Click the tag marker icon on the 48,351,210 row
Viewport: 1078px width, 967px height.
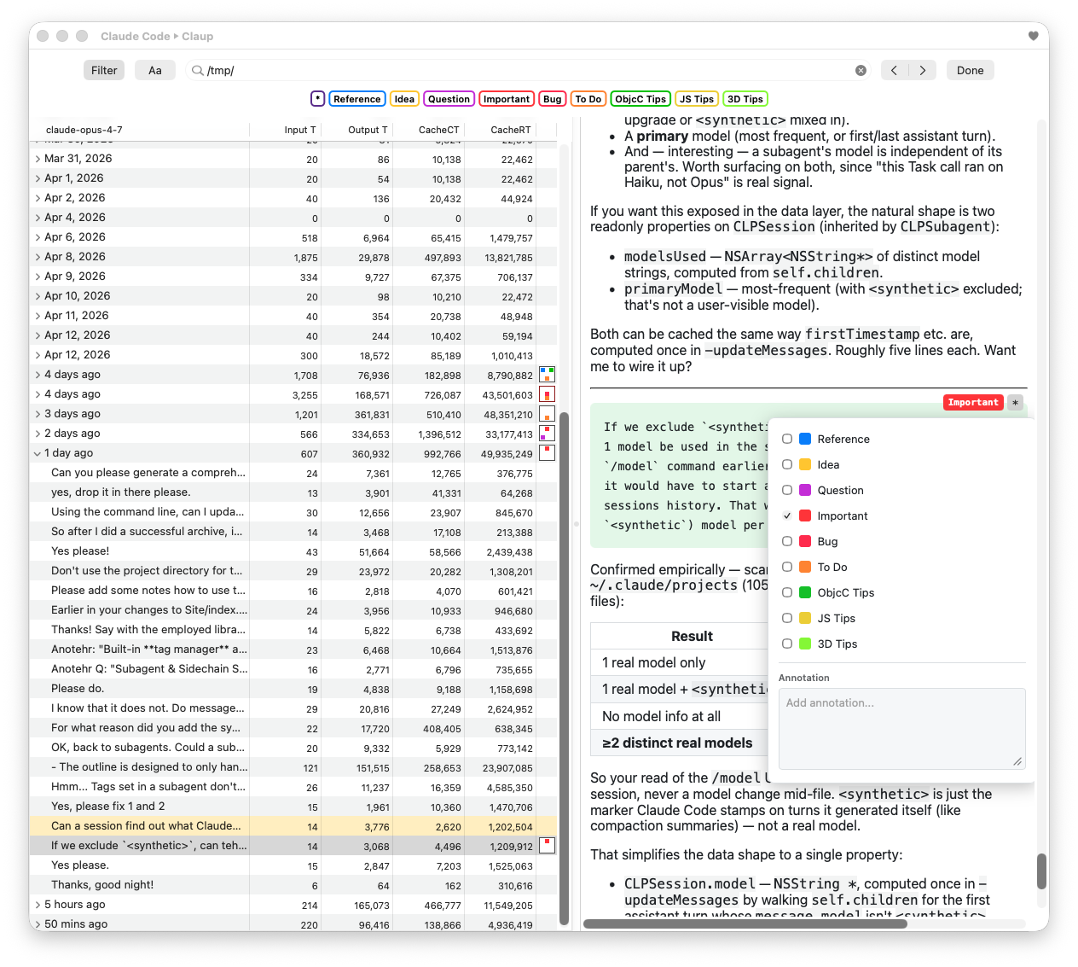click(x=547, y=414)
